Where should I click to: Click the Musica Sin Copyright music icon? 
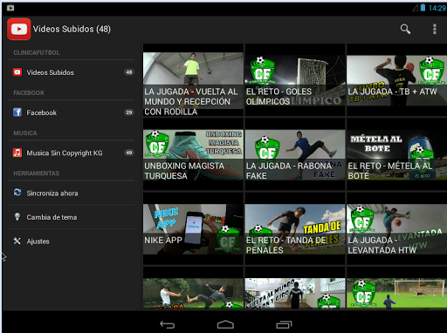[x=17, y=153]
